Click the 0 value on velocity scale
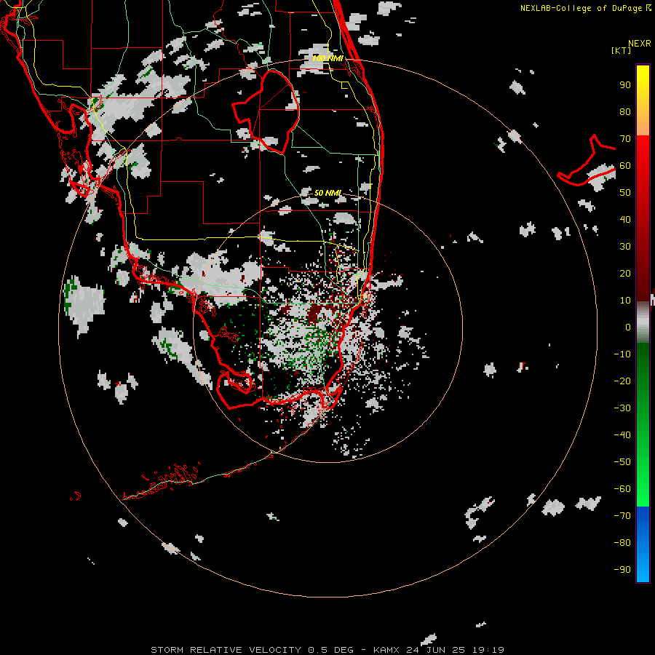655x655 pixels. (x=628, y=327)
